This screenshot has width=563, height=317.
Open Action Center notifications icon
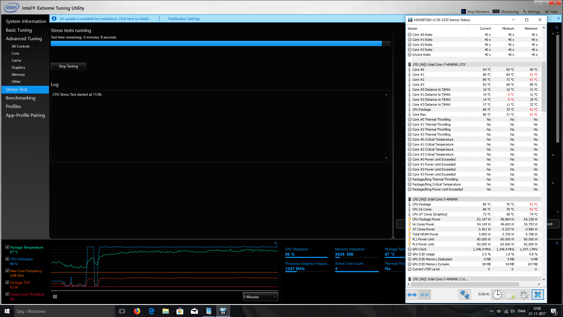coord(554,311)
